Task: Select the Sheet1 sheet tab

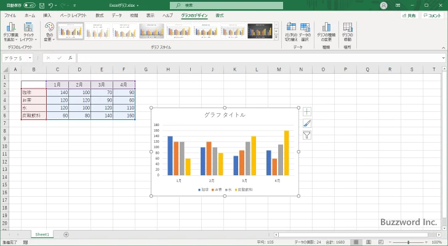Action: click(42, 234)
